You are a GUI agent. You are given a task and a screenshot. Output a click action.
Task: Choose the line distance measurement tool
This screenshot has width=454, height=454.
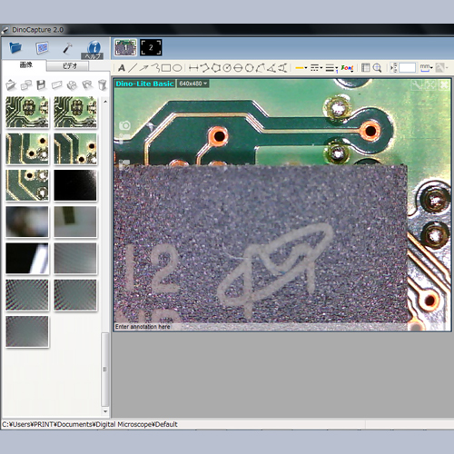coord(193,68)
